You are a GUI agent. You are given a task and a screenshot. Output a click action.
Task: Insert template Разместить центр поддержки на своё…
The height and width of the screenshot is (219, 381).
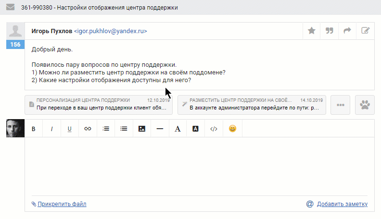(x=252, y=105)
